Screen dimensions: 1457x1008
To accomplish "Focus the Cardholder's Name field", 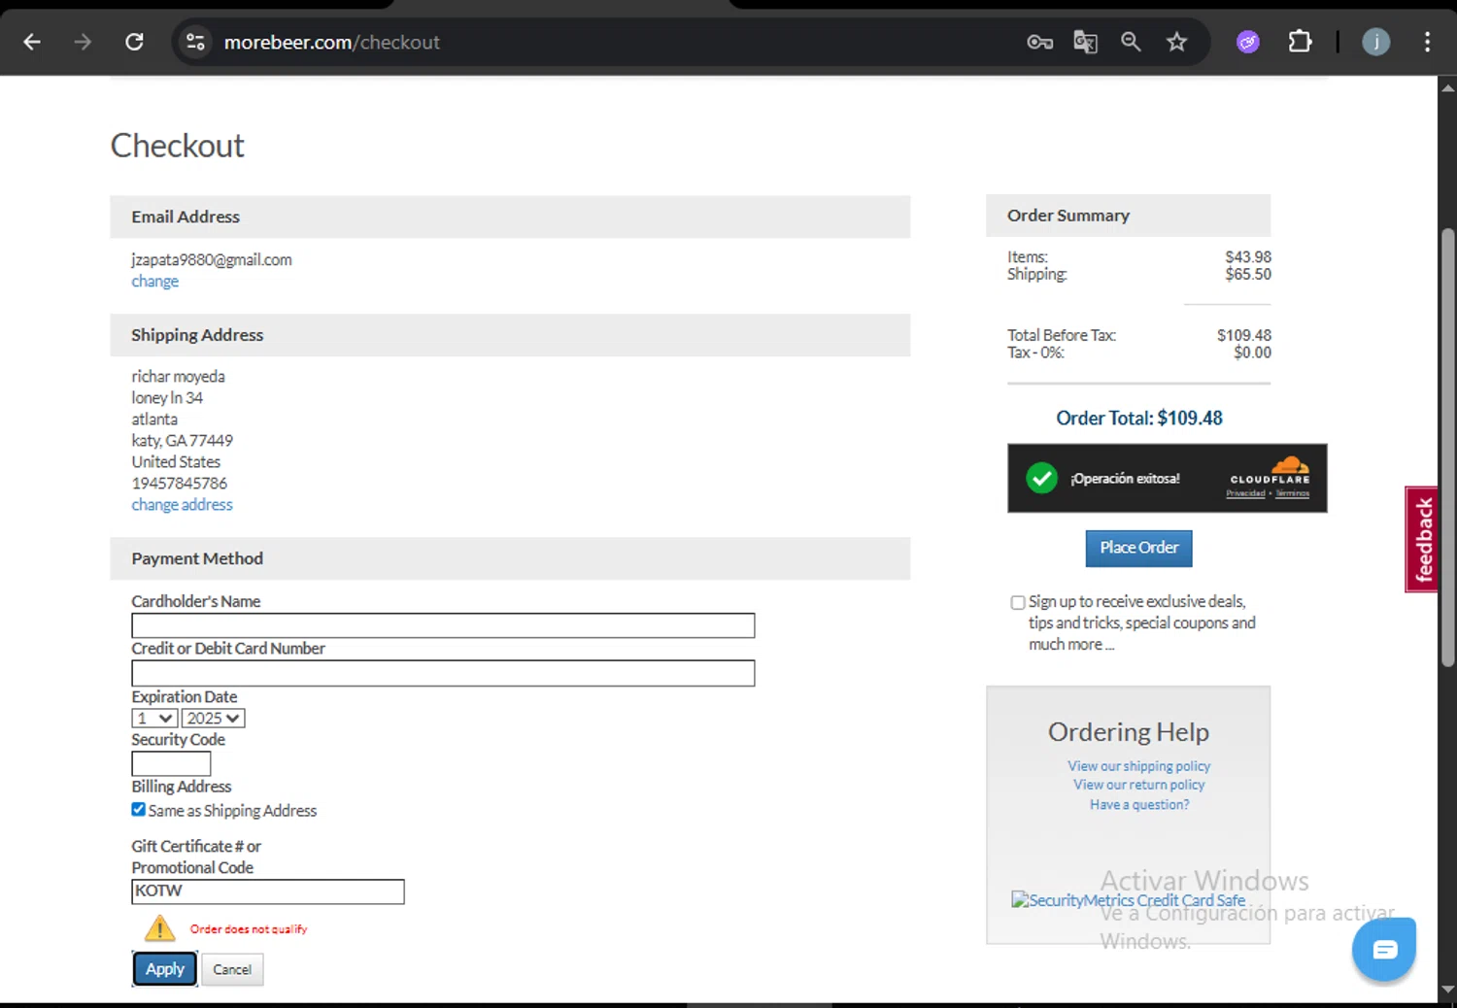I will [x=443, y=625].
